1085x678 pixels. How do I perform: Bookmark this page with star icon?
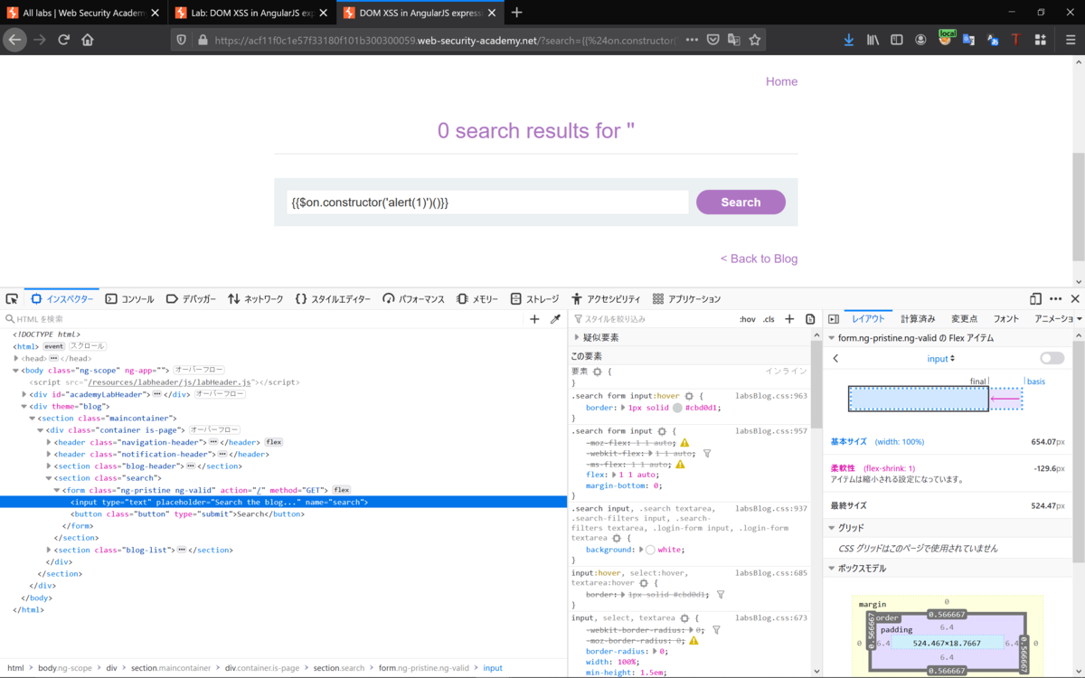tap(755, 40)
